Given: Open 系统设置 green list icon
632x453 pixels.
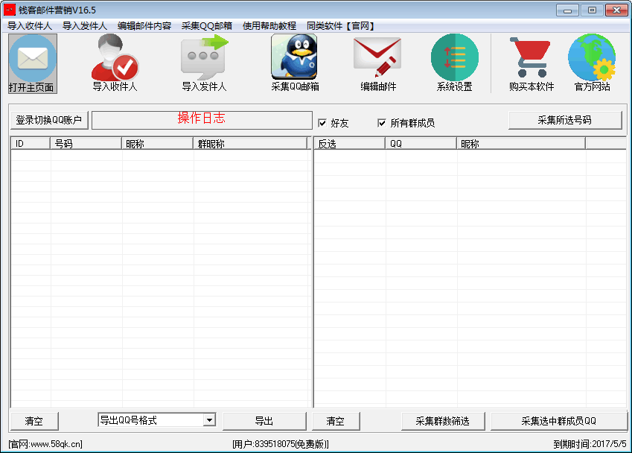Looking at the screenshot, I should 455,63.
